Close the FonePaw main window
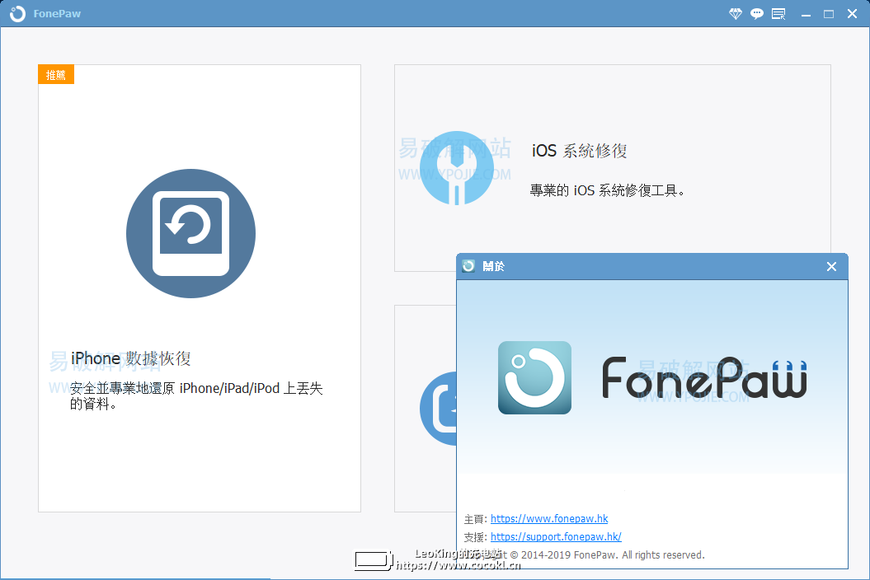Image resolution: width=870 pixels, height=580 pixels. [x=852, y=14]
